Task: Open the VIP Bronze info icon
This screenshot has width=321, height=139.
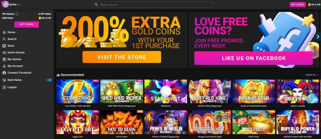Action: [17, 14]
